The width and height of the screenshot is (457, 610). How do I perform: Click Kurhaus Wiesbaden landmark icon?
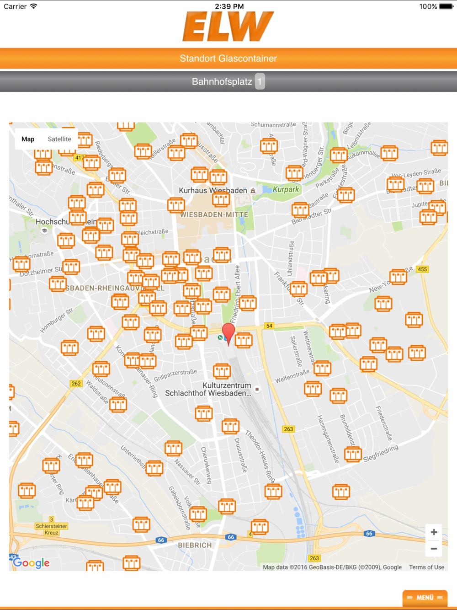(x=253, y=190)
